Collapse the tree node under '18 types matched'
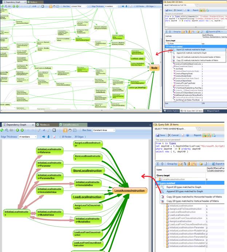 156,187
